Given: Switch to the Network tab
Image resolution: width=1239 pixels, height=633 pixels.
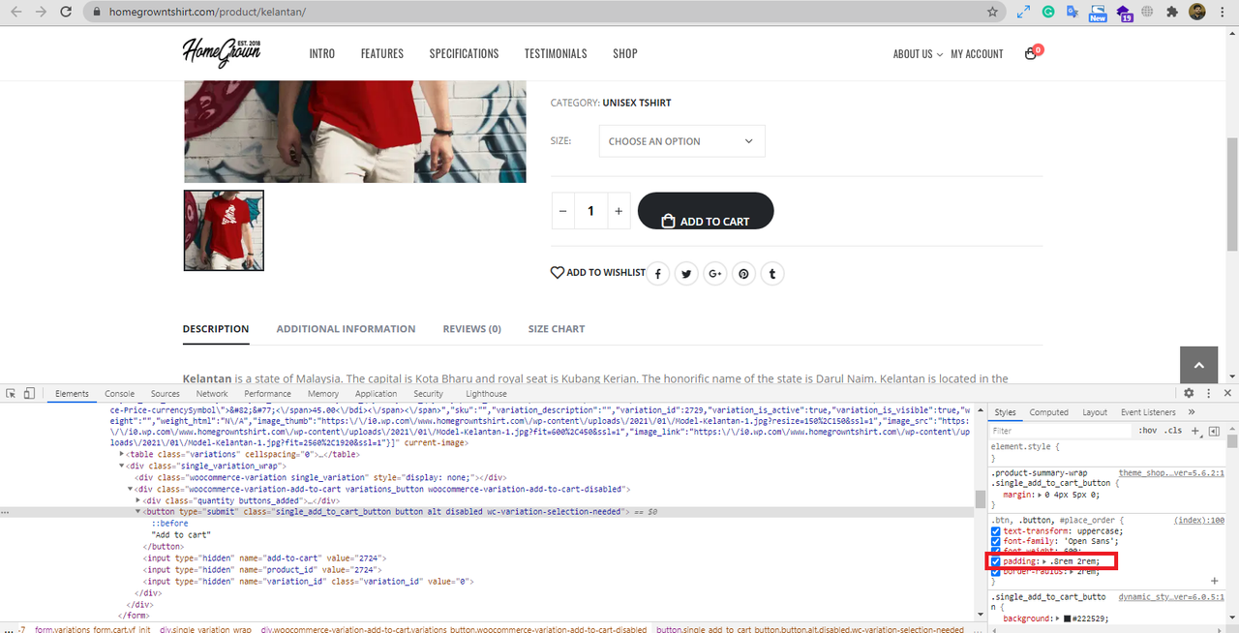Looking at the screenshot, I should click(x=212, y=394).
